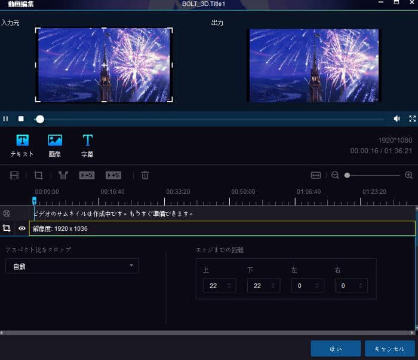Click the 左 distance input field
The image size is (418, 360).
coord(308,285)
